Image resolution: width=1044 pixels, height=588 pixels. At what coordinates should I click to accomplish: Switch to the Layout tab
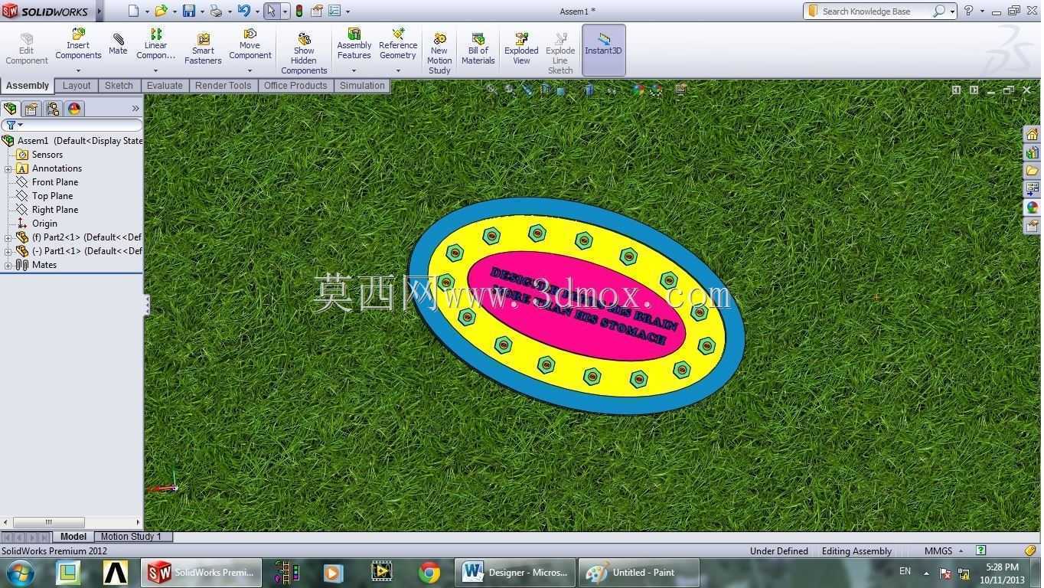pyautogui.click(x=77, y=86)
